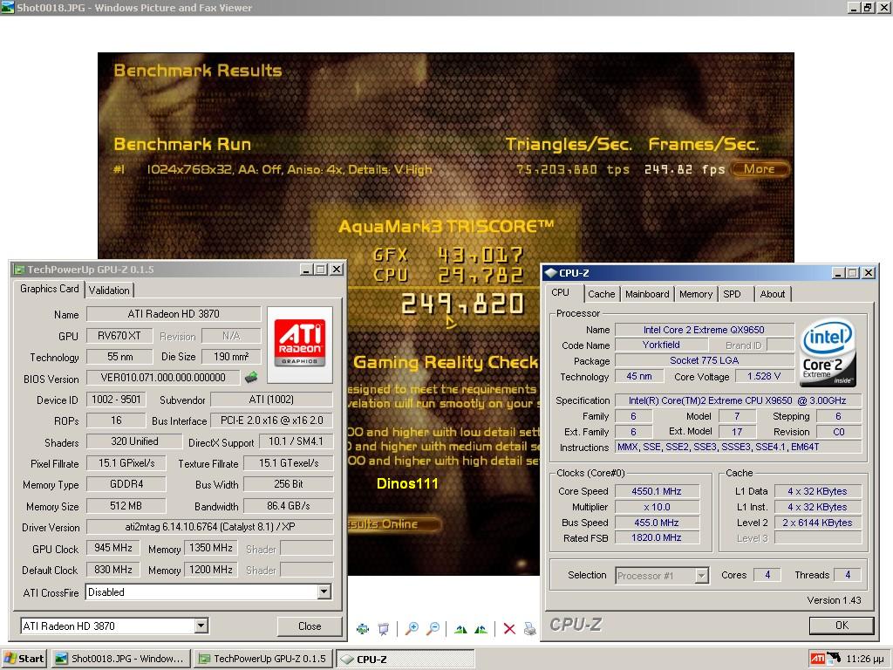The width and height of the screenshot is (893, 670).
Task: Save the BIOS using the green chip icon
Action: click(x=251, y=377)
